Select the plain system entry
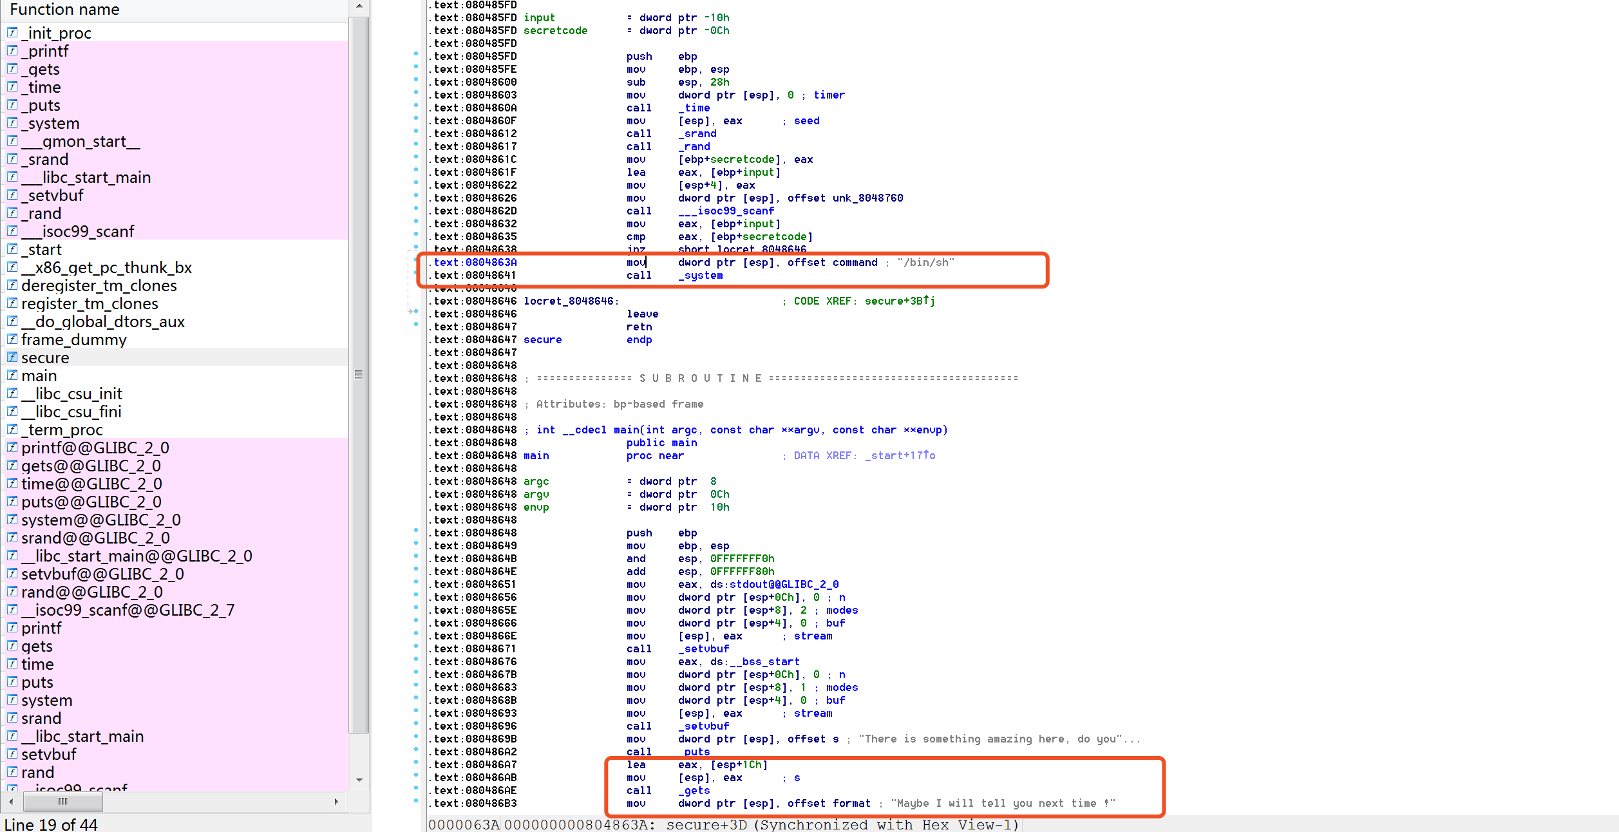Screen dimensions: 1619x832 (46, 700)
